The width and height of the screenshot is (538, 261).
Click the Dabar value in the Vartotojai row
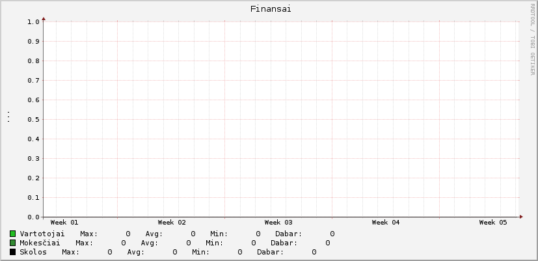pos(332,233)
